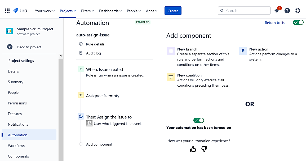Select the New action lightning icon
The width and height of the screenshot is (306, 161).
pos(243,51)
